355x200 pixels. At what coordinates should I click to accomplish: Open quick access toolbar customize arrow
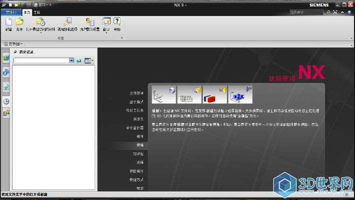click(50, 4)
